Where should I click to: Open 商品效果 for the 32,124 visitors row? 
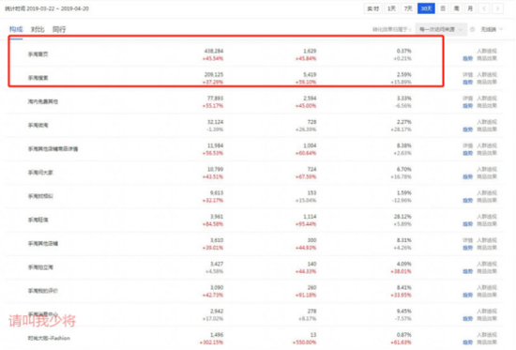[487, 129]
